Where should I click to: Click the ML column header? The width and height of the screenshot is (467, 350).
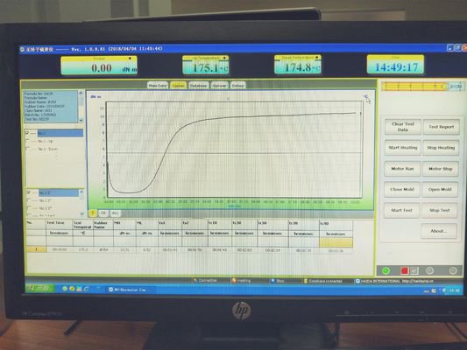coord(147,225)
